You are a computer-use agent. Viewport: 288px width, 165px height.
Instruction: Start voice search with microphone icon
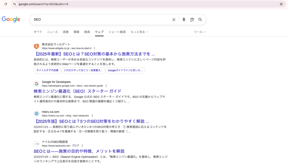tap(184, 20)
